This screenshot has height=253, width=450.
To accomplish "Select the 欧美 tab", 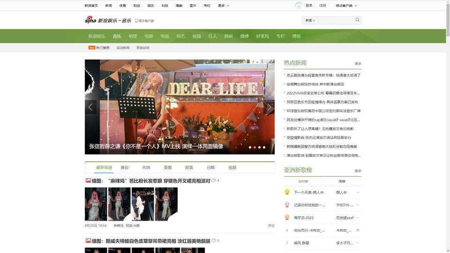I will tap(189, 168).
